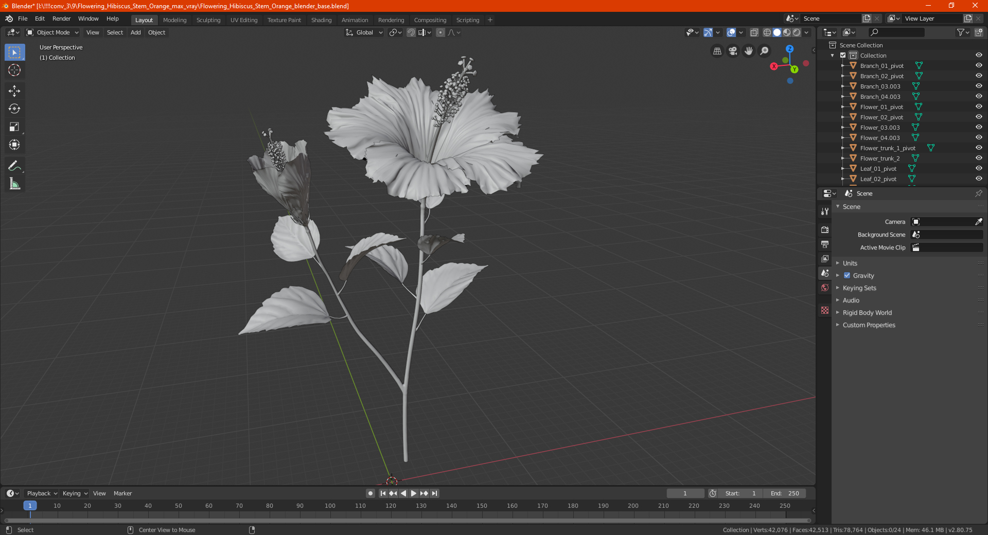
Task: Choose the Rotate tool
Action: click(14, 109)
